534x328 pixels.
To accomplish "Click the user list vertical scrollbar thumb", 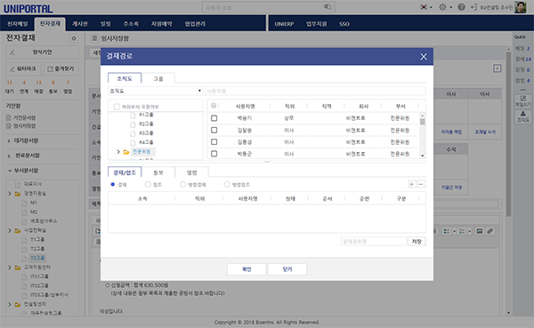I will (422, 122).
